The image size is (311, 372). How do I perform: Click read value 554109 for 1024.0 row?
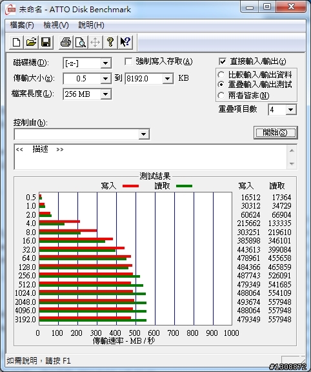pyautogui.click(x=280, y=293)
